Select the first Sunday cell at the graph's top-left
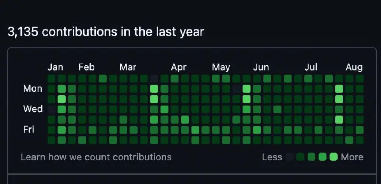The height and width of the screenshot is (184, 381). (x=51, y=78)
